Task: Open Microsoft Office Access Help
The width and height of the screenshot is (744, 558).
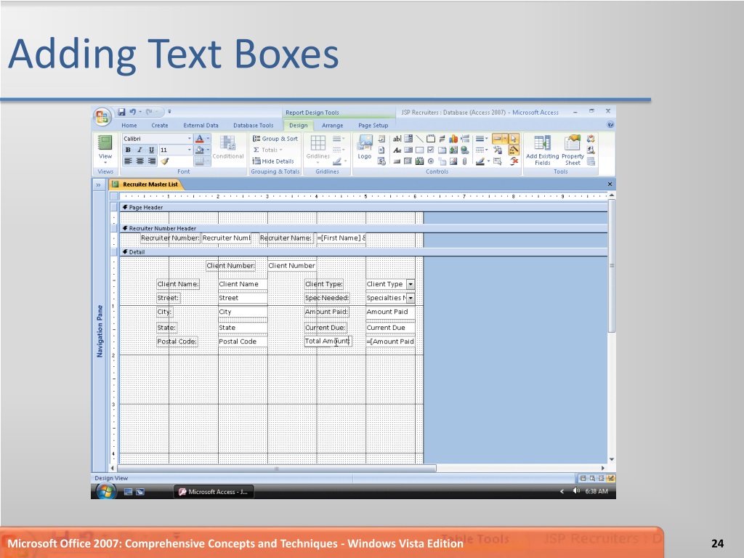Action: point(610,125)
